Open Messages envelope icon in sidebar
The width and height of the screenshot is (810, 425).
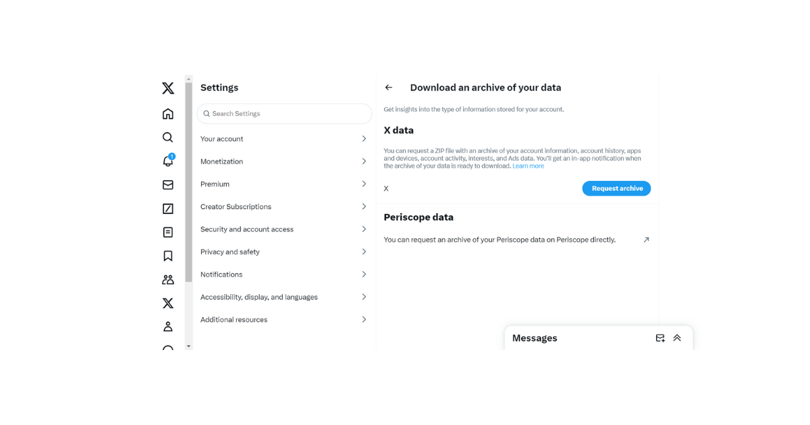coord(168,185)
